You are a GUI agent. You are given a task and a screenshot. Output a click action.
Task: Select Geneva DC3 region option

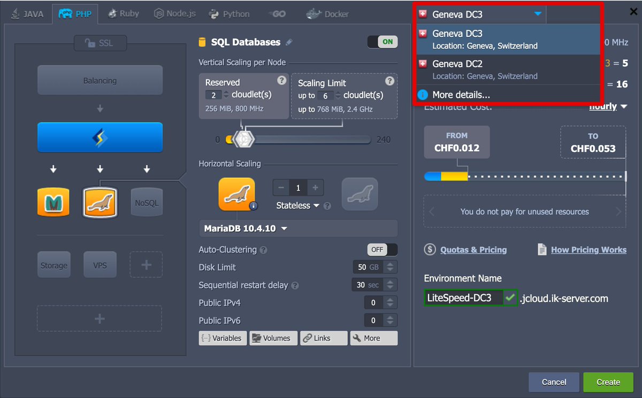(508, 39)
